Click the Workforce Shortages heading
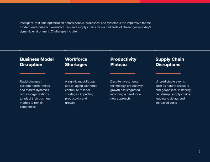 pos(76,62)
